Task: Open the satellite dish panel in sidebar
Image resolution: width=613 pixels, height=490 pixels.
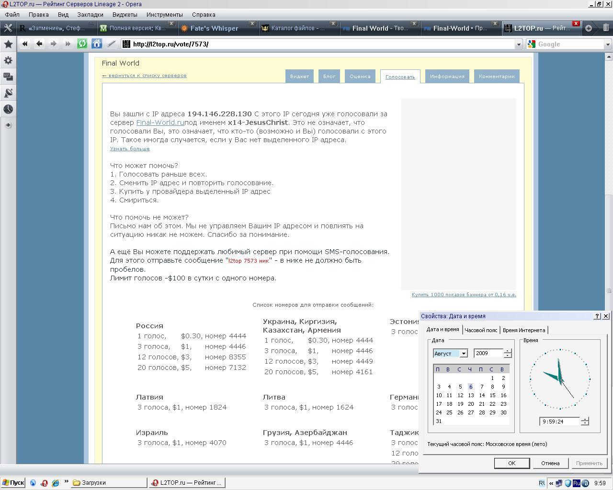Action: pyautogui.click(x=8, y=93)
